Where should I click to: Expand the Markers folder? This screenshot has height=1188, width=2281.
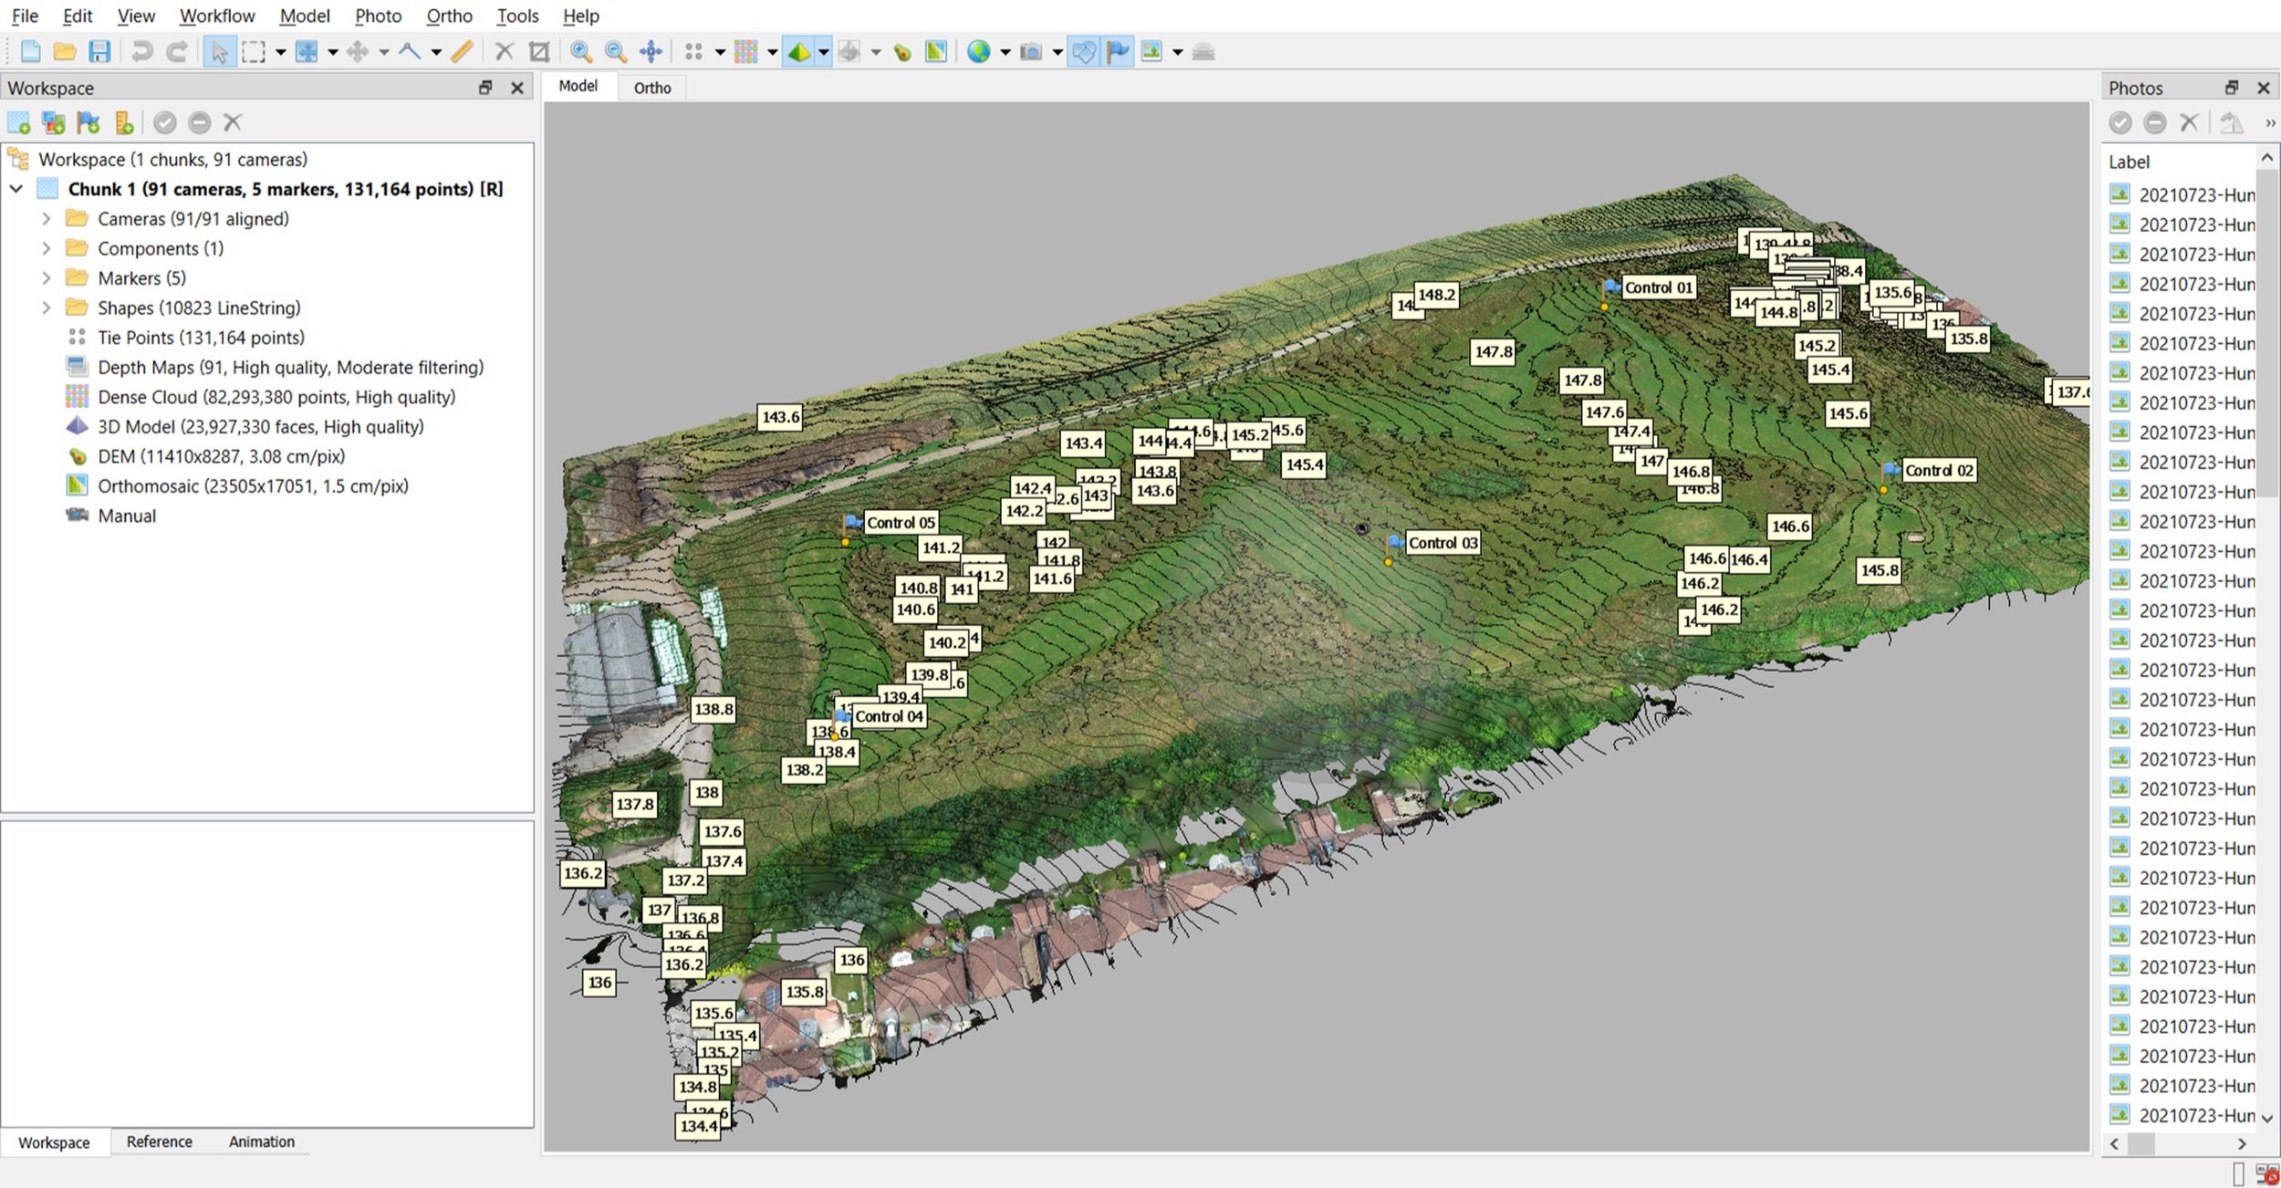coord(47,278)
